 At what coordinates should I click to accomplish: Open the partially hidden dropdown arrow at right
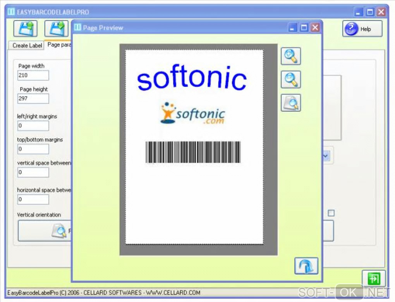[x=326, y=156]
